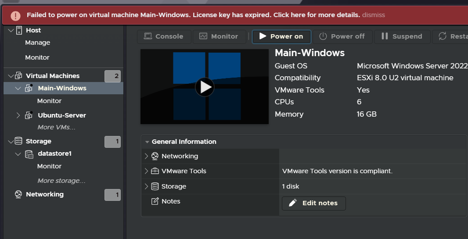Click the datastore1 icon
468x239 pixels.
click(x=29, y=154)
